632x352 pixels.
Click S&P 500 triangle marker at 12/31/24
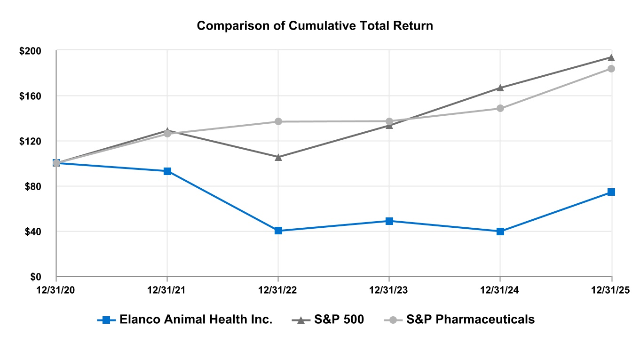[500, 88]
